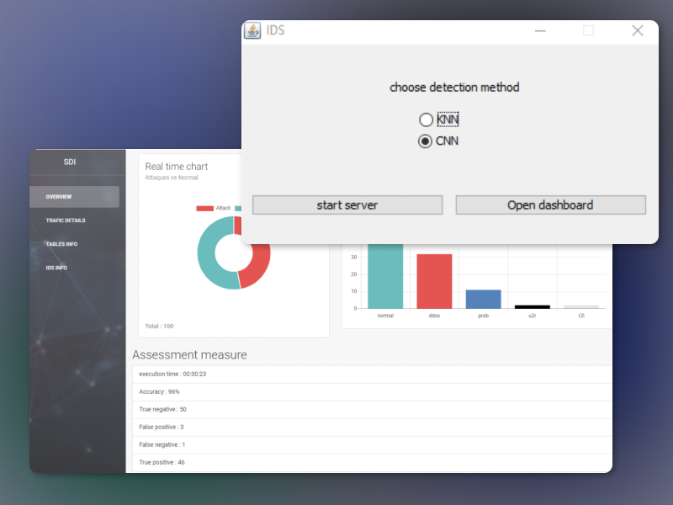This screenshot has height=505, width=673.
Task: Click the blue prob bar
Action: pyautogui.click(x=483, y=299)
